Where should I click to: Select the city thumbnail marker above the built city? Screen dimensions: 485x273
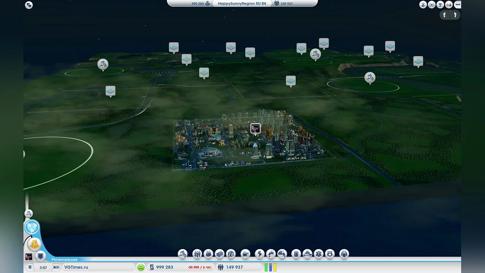coord(255,129)
